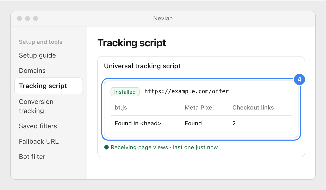This screenshot has width=326, height=190.
Task: Select Tracking script sidebar item
Action: tap(49, 86)
